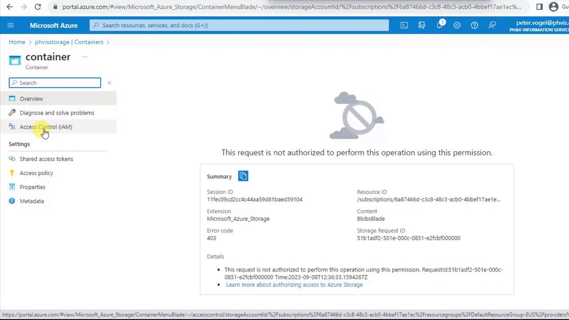The image size is (569, 320).
Task: Reload the Azure portal page
Action: pyautogui.click(x=38, y=7)
